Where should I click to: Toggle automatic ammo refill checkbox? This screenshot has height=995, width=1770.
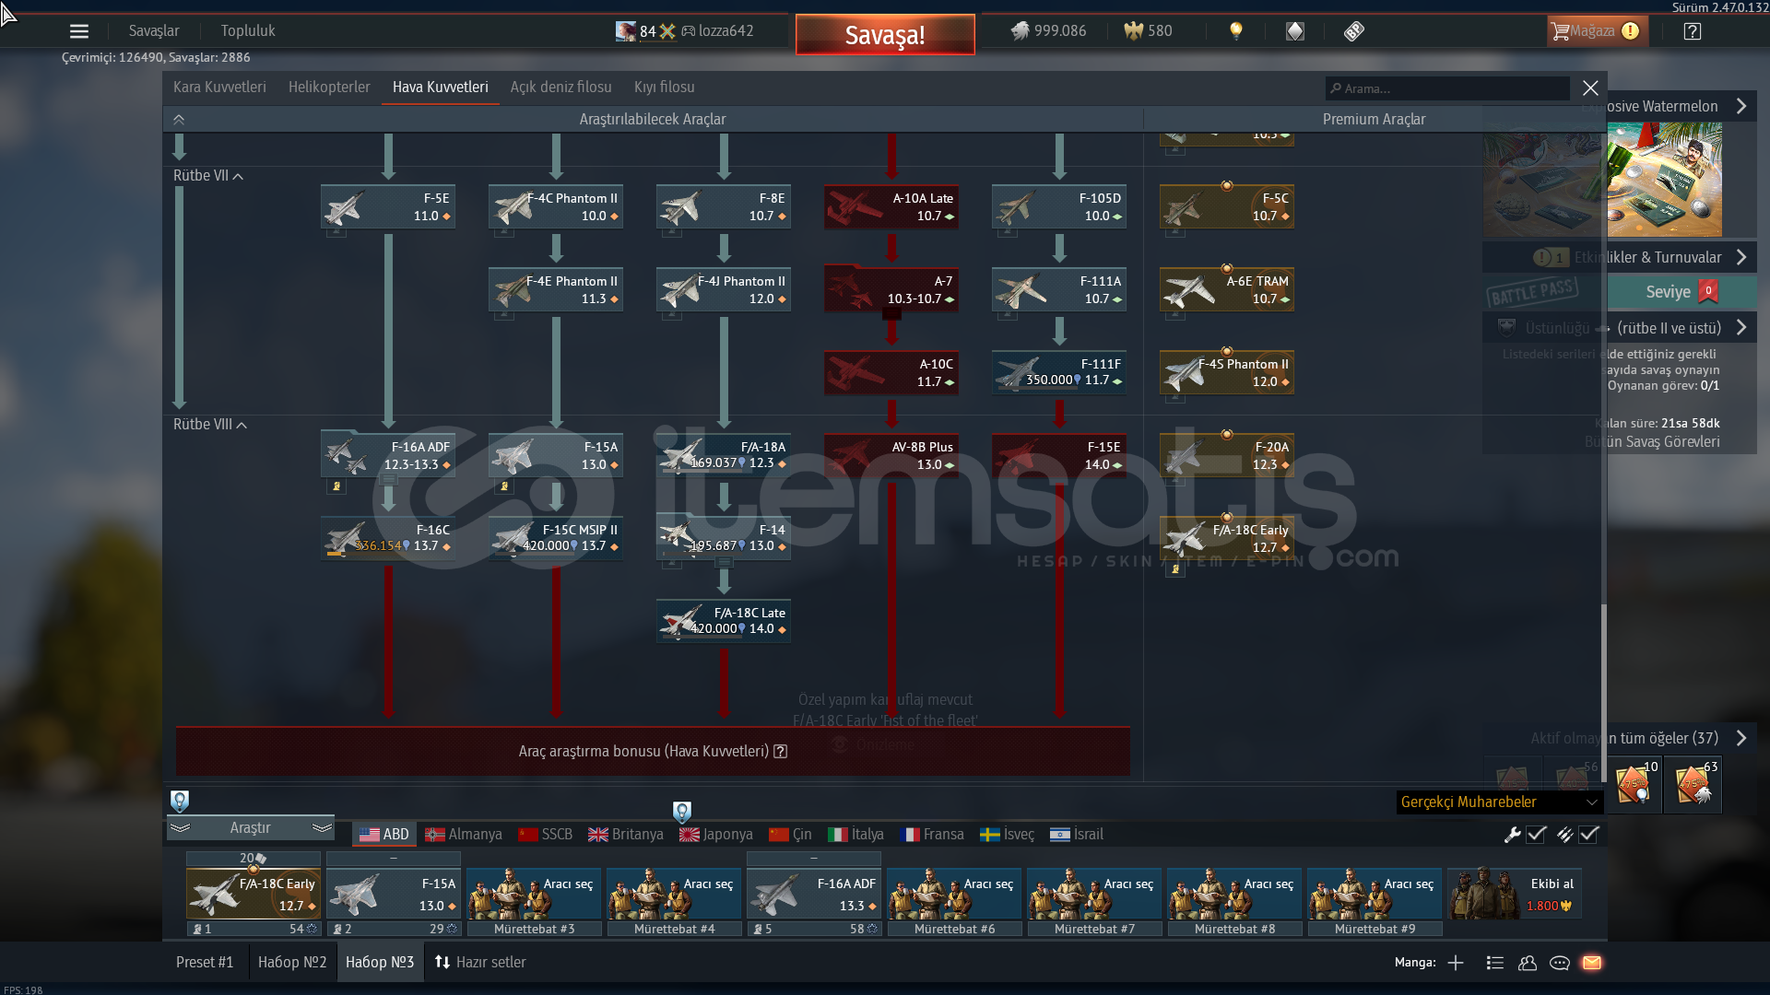(x=1588, y=835)
